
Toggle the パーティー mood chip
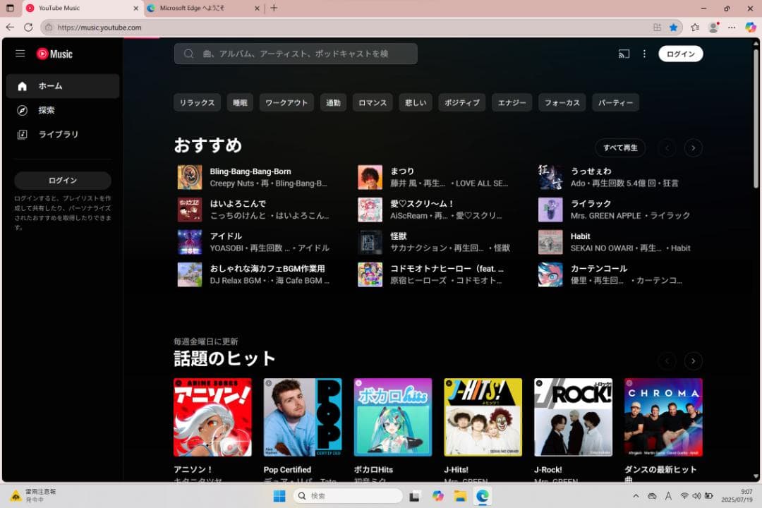615,102
